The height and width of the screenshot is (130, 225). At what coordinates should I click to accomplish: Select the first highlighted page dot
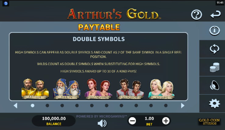point(33,106)
